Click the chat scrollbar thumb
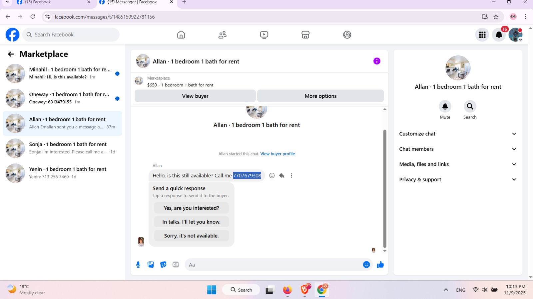The image size is (533, 299). coord(385,189)
